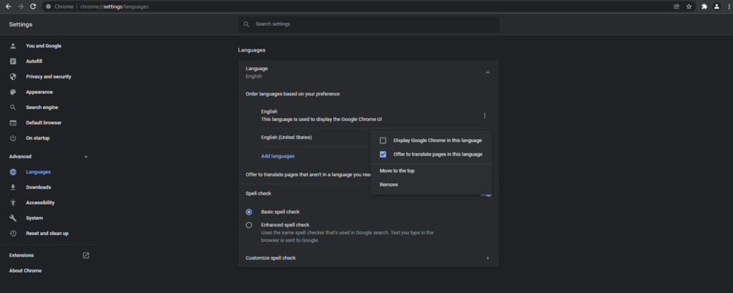Reload the page with the refresh icon
Image resolution: width=733 pixels, height=293 pixels.
33,6
